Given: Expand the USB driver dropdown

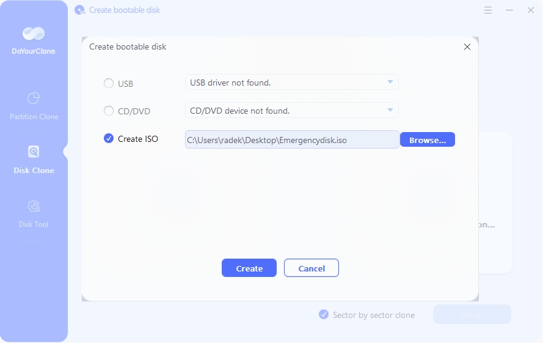Looking at the screenshot, I should 390,83.
